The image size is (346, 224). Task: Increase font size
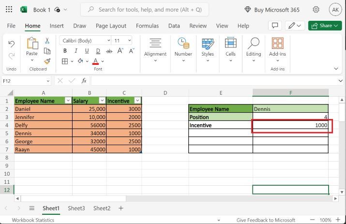pyautogui.click(x=120, y=51)
